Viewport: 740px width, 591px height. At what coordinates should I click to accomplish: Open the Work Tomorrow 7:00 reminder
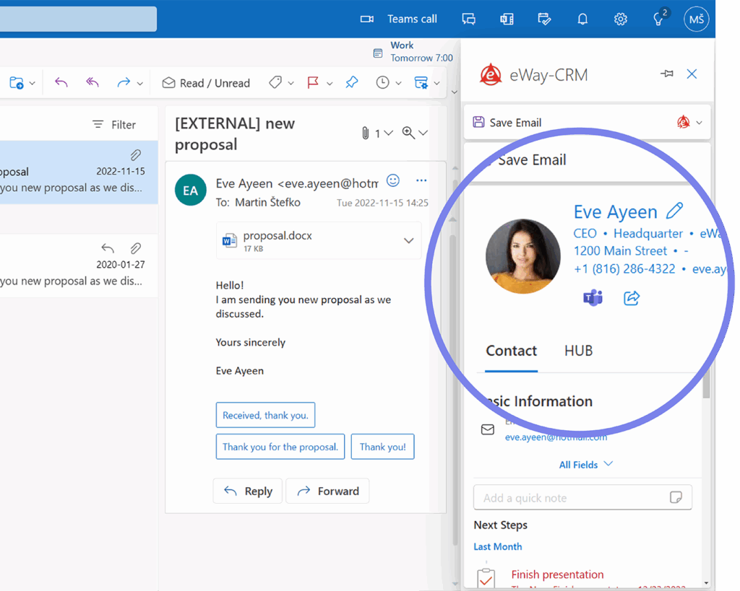(x=413, y=52)
